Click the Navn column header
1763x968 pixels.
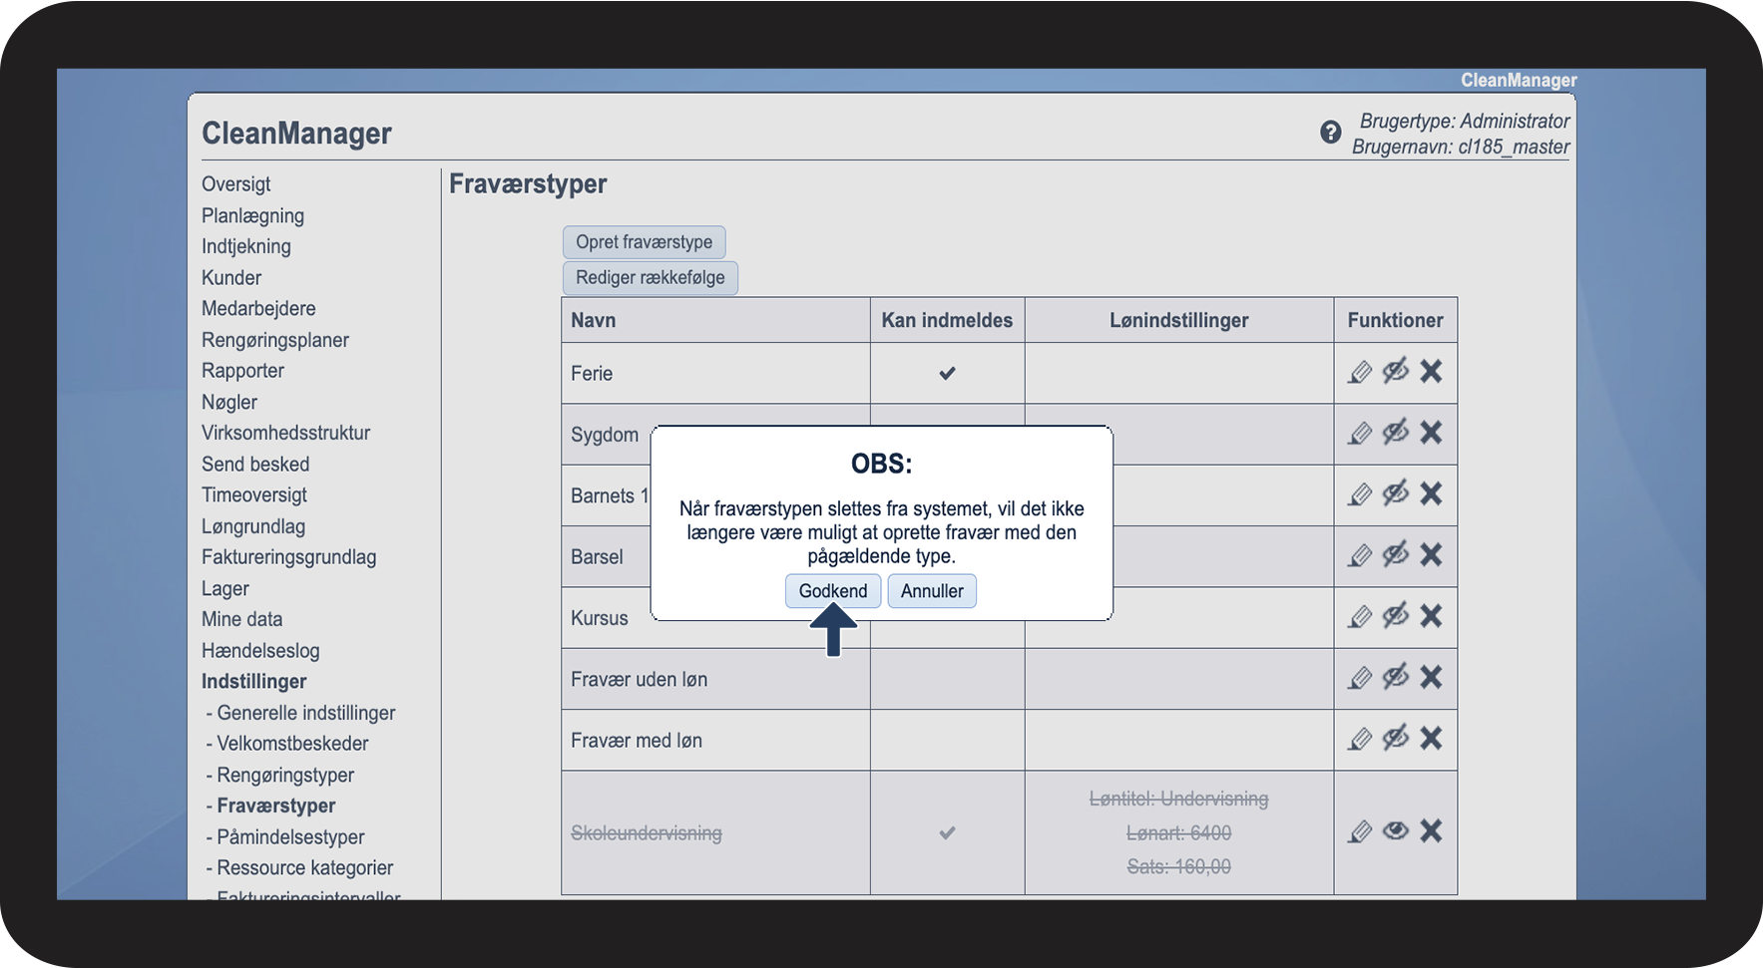pyautogui.click(x=715, y=321)
